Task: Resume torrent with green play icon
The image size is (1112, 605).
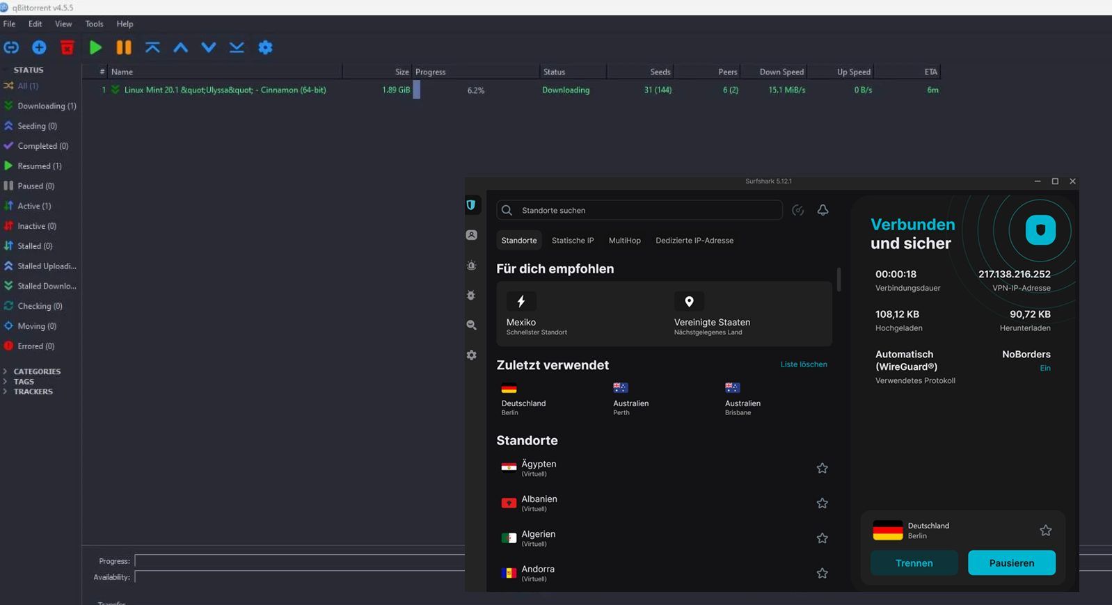Action: 95,47
